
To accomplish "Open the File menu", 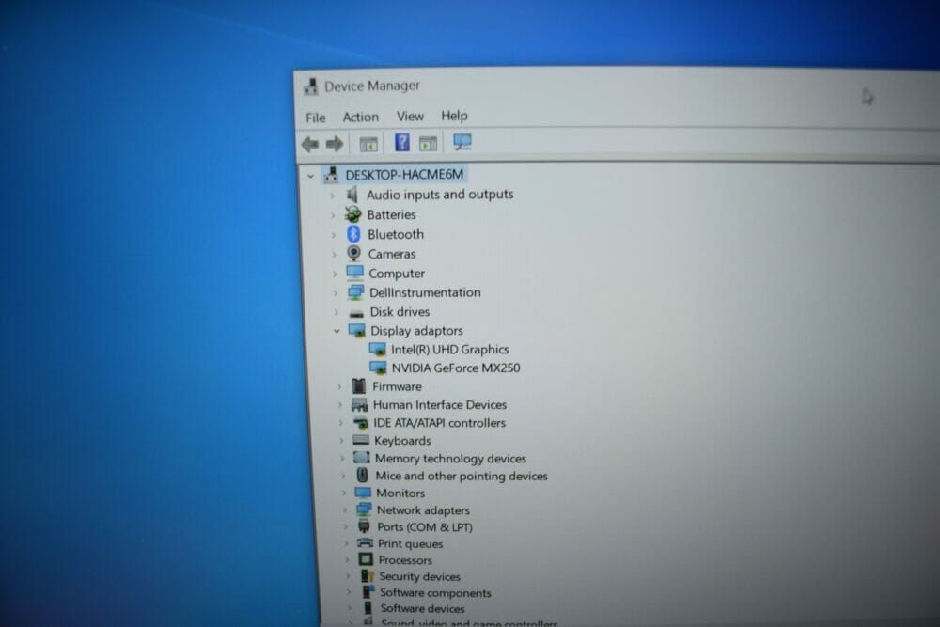I will pos(315,118).
